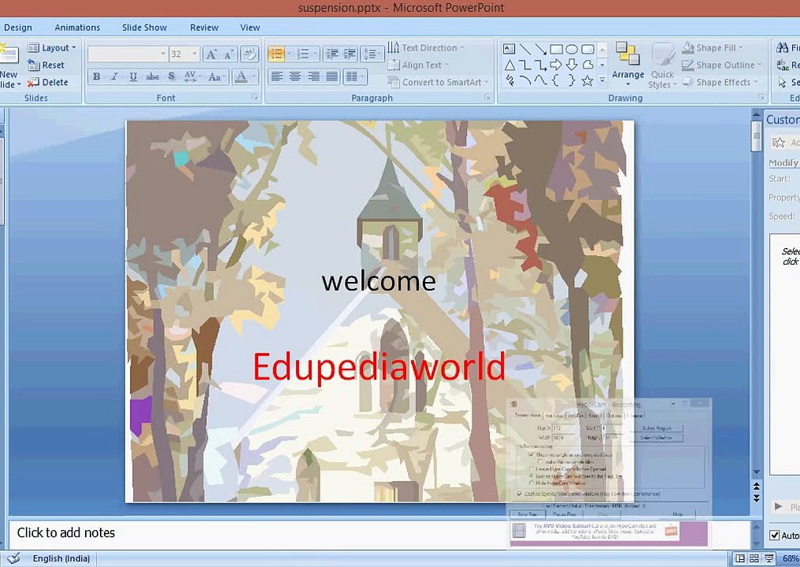Open Numbering list dropdown
This screenshot has width=800, height=567.
[315, 54]
